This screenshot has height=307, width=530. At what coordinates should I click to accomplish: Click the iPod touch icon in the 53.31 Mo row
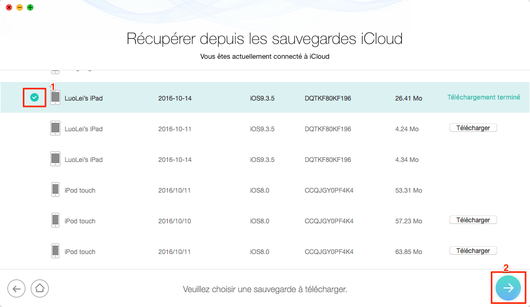tap(56, 190)
